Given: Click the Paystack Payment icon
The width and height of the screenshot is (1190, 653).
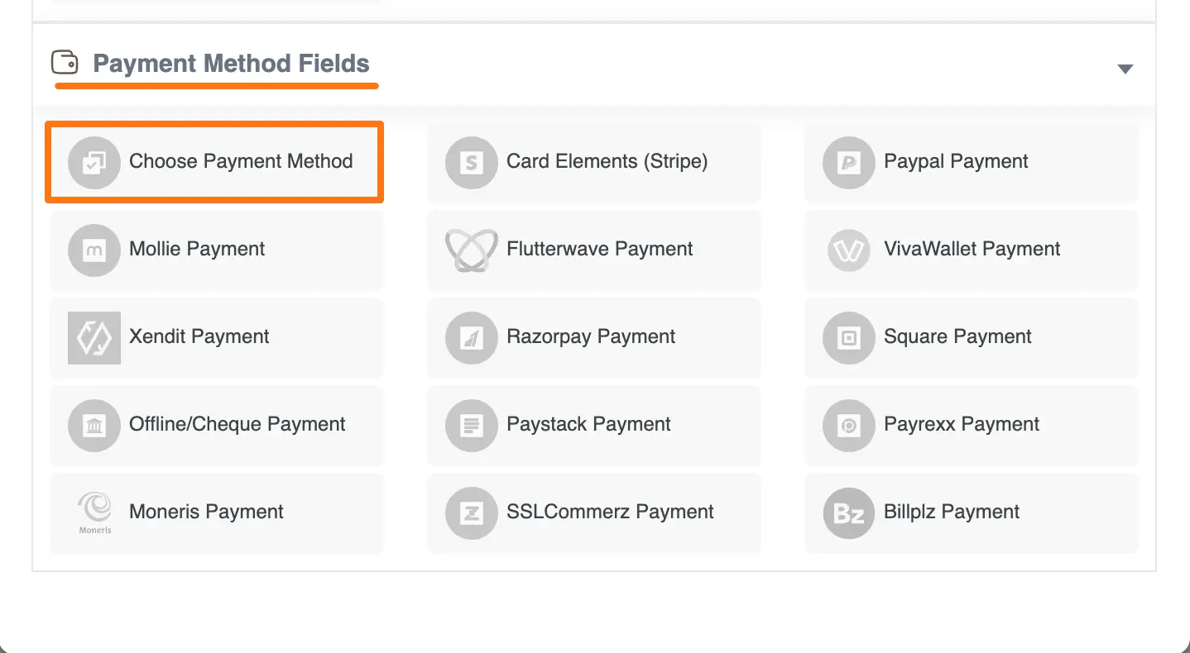Looking at the screenshot, I should tap(471, 425).
